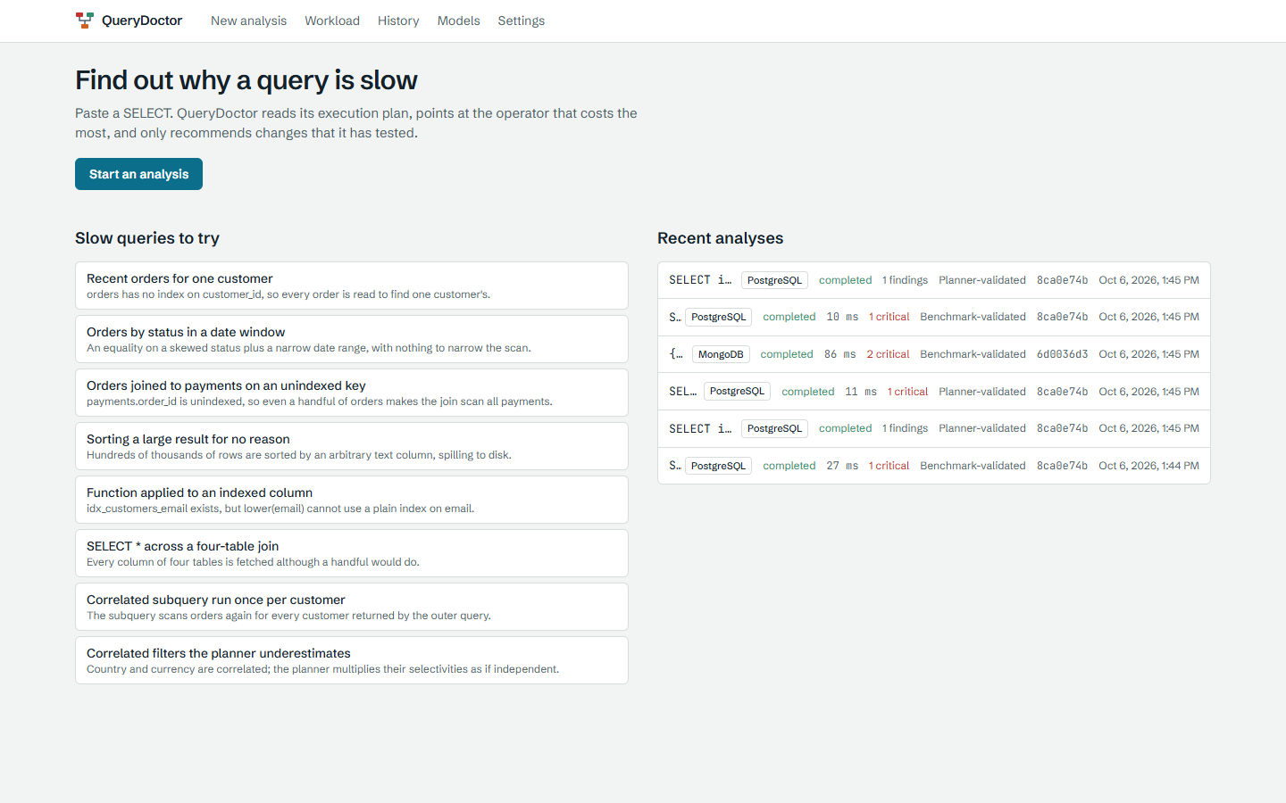Pick 'Sorting a large result for no reason'

tap(352, 446)
